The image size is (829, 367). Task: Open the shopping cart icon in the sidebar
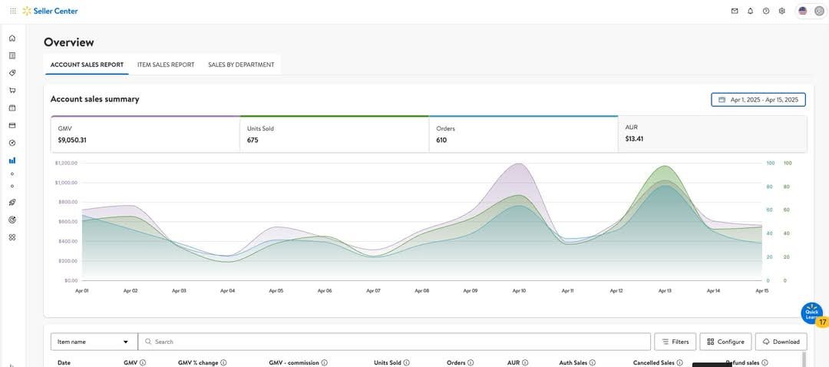[x=13, y=91]
